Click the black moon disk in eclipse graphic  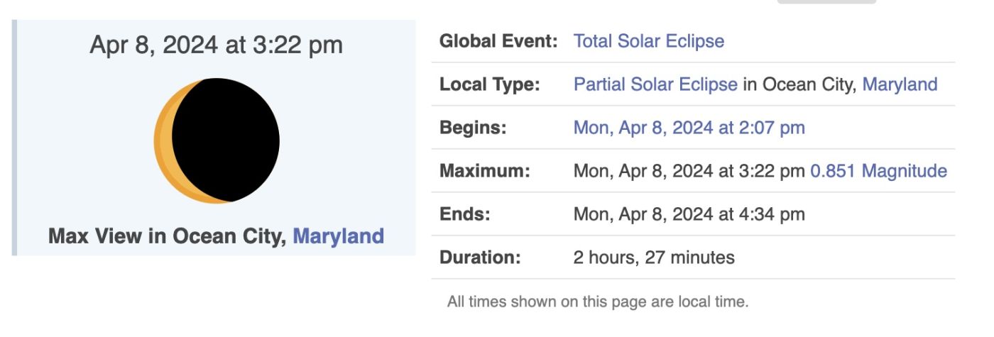tap(226, 140)
